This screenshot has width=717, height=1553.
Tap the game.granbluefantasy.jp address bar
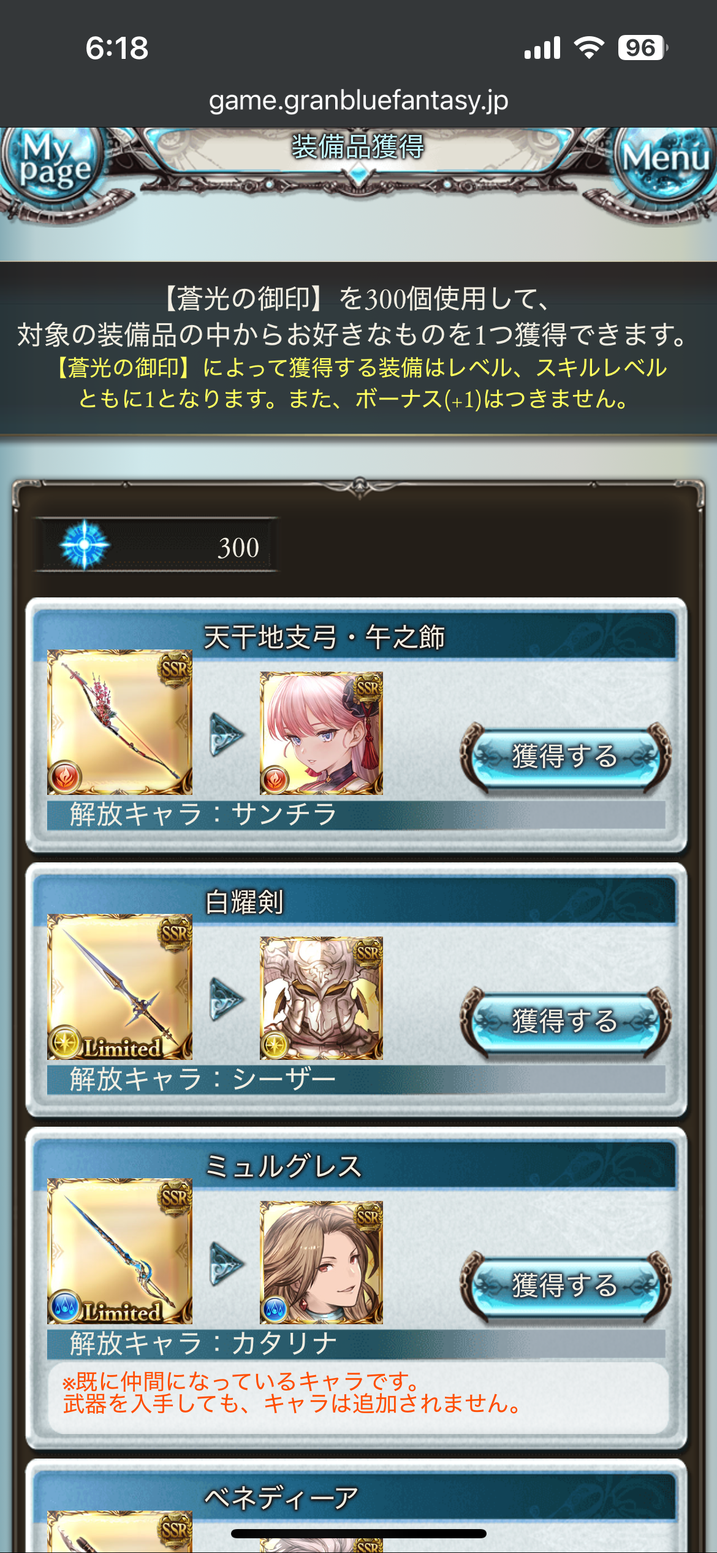(x=358, y=100)
